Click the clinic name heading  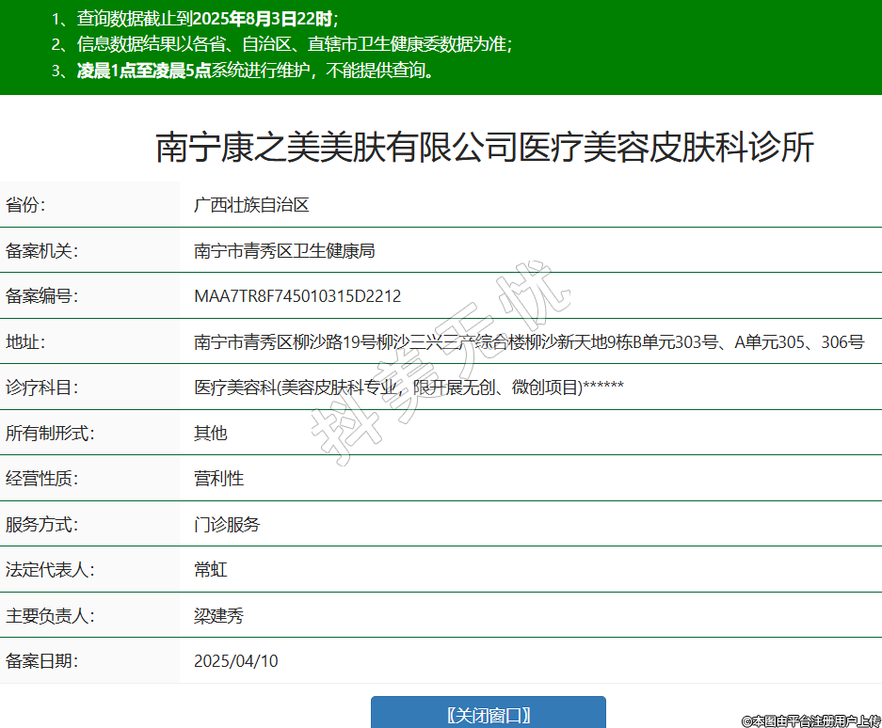click(x=484, y=148)
